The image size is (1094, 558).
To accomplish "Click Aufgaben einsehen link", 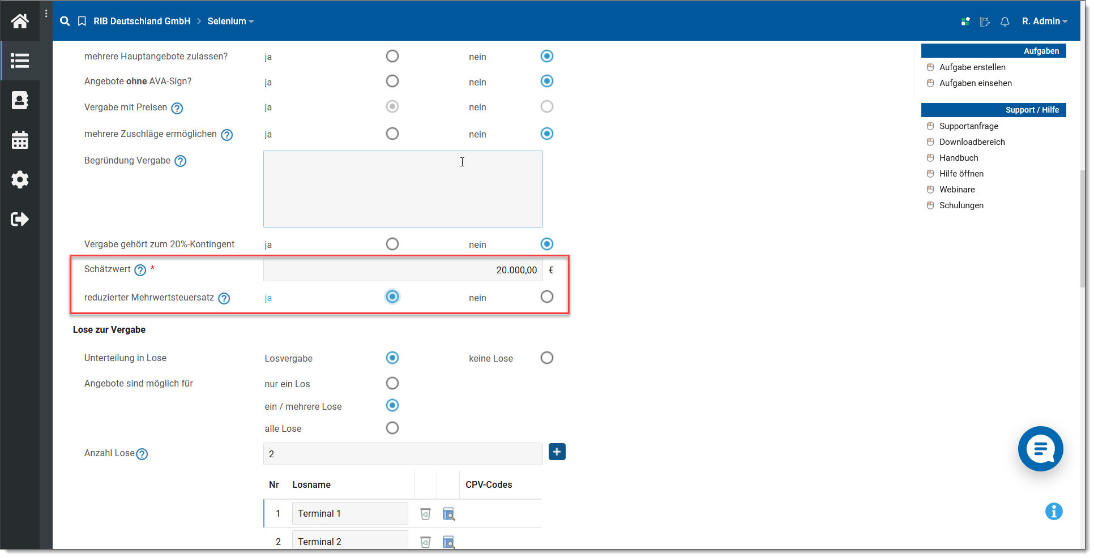I will [x=976, y=83].
